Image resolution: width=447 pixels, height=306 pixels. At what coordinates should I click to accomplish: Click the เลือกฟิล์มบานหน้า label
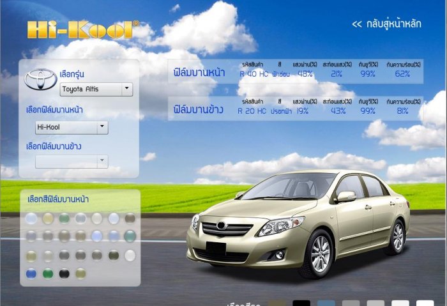coord(54,110)
